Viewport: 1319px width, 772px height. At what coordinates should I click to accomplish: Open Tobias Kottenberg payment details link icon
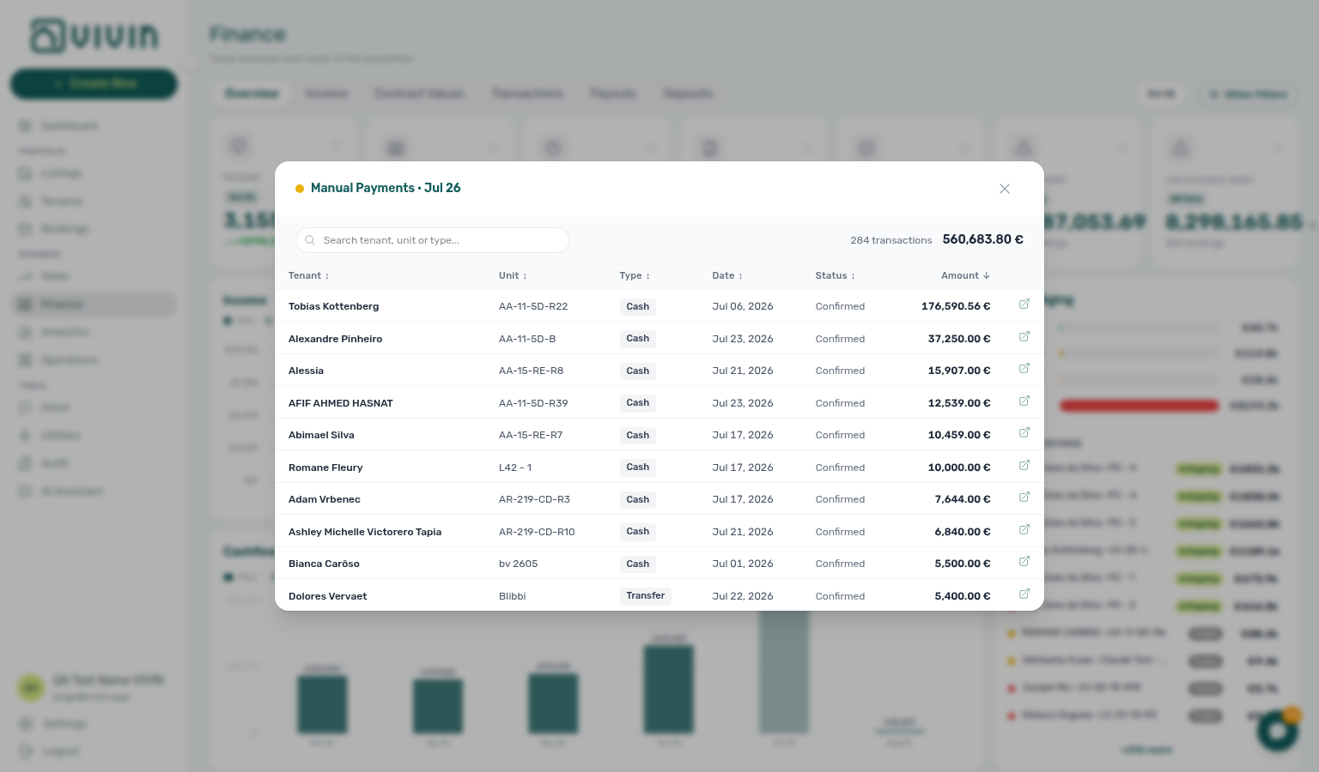point(1024,305)
